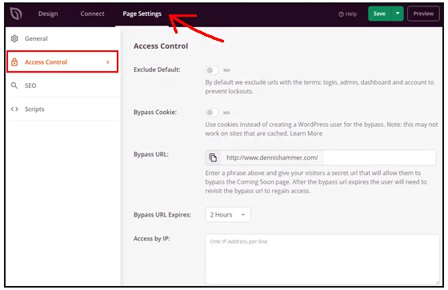This screenshot has width=448, height=290.
Task: Click the SEO magnifier icon
Action: click(14, 85)
